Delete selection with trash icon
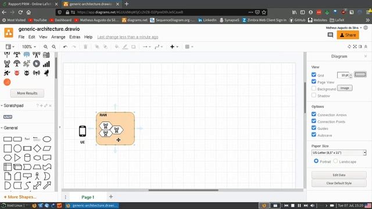The width and height of the screenshot is (372, 209). (85, 47)
